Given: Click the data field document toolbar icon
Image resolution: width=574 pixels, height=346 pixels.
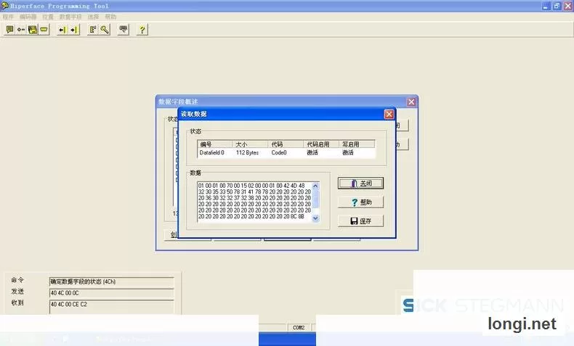Looking at the screenshot, I should (x=93, y=30).
